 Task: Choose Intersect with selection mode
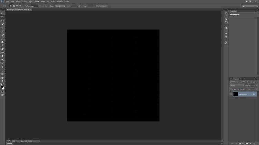point(20,6)
